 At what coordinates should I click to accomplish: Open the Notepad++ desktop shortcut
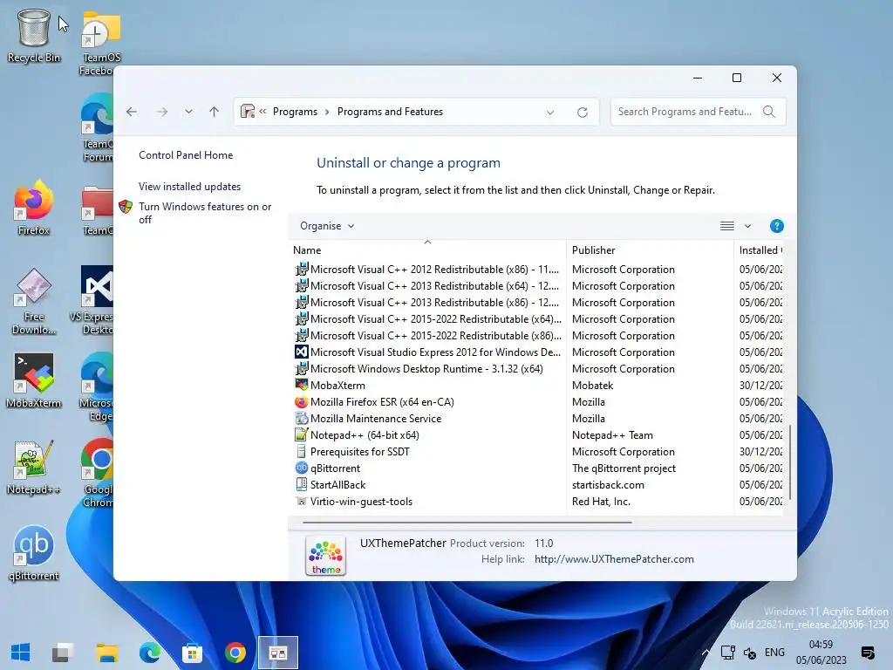[x=34, y=468]
